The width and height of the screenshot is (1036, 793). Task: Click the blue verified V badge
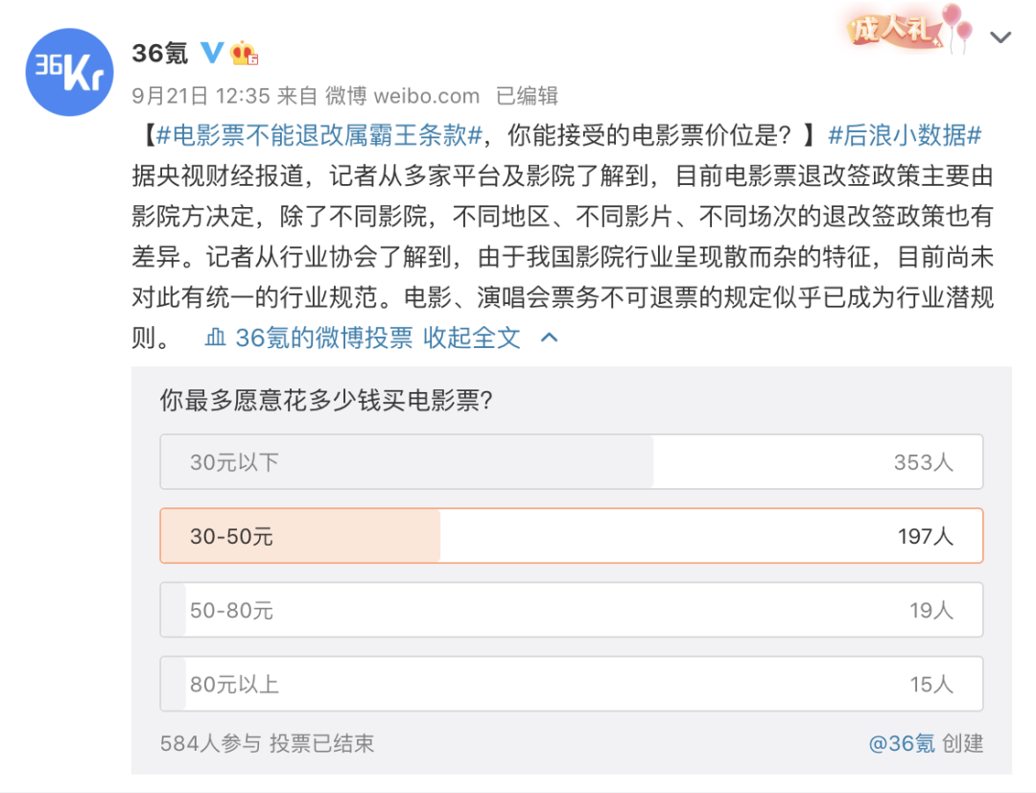click(212, 53)
